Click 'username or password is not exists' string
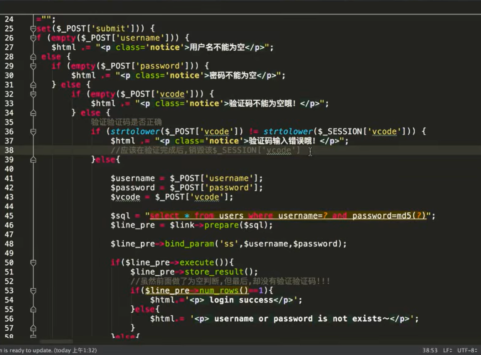481x355 pixels. 302,319
